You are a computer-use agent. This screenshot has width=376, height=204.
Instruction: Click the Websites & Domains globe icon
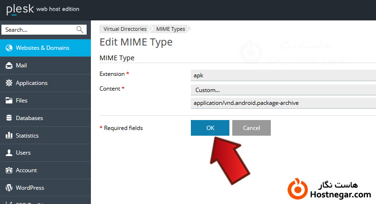9,48
